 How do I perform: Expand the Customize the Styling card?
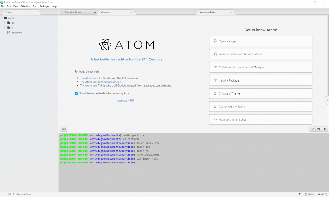[261, 106]
